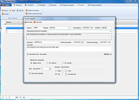Viewport: 139px width, 100px height.
Task: Click the Pasar a chequera icon
Action: coord(27,10)
